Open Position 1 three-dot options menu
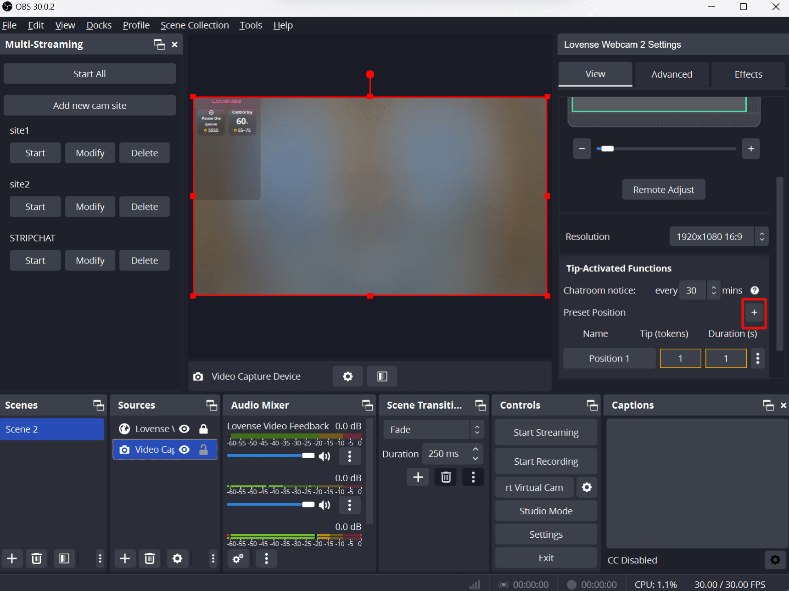 tap(757, 358)
